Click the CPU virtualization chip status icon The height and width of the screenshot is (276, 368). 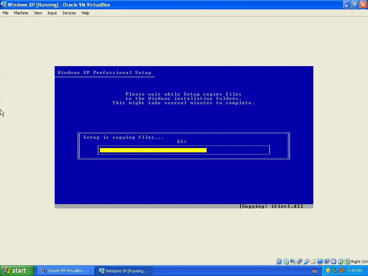[x=333, y=262]
